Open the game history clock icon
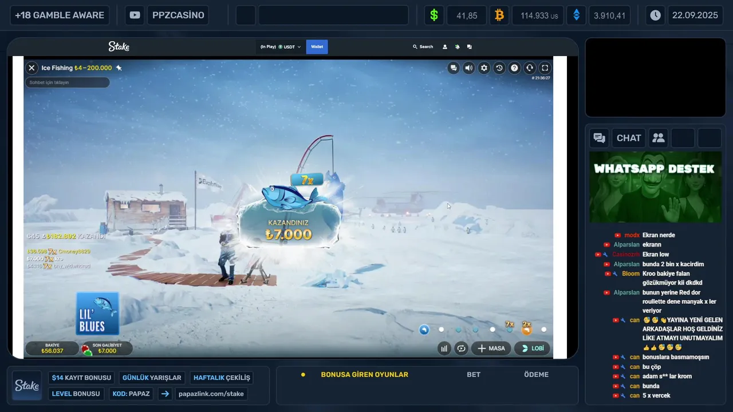This screenshot has width=733, height=412. 499,68
